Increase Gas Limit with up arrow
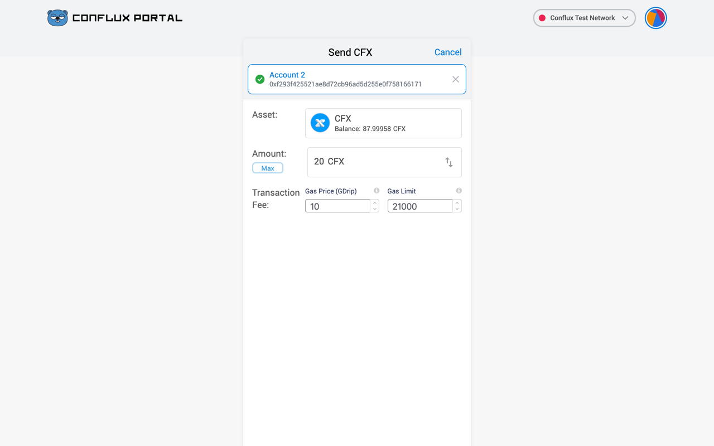The image size is (714, 446). click(x=457, y=203)
